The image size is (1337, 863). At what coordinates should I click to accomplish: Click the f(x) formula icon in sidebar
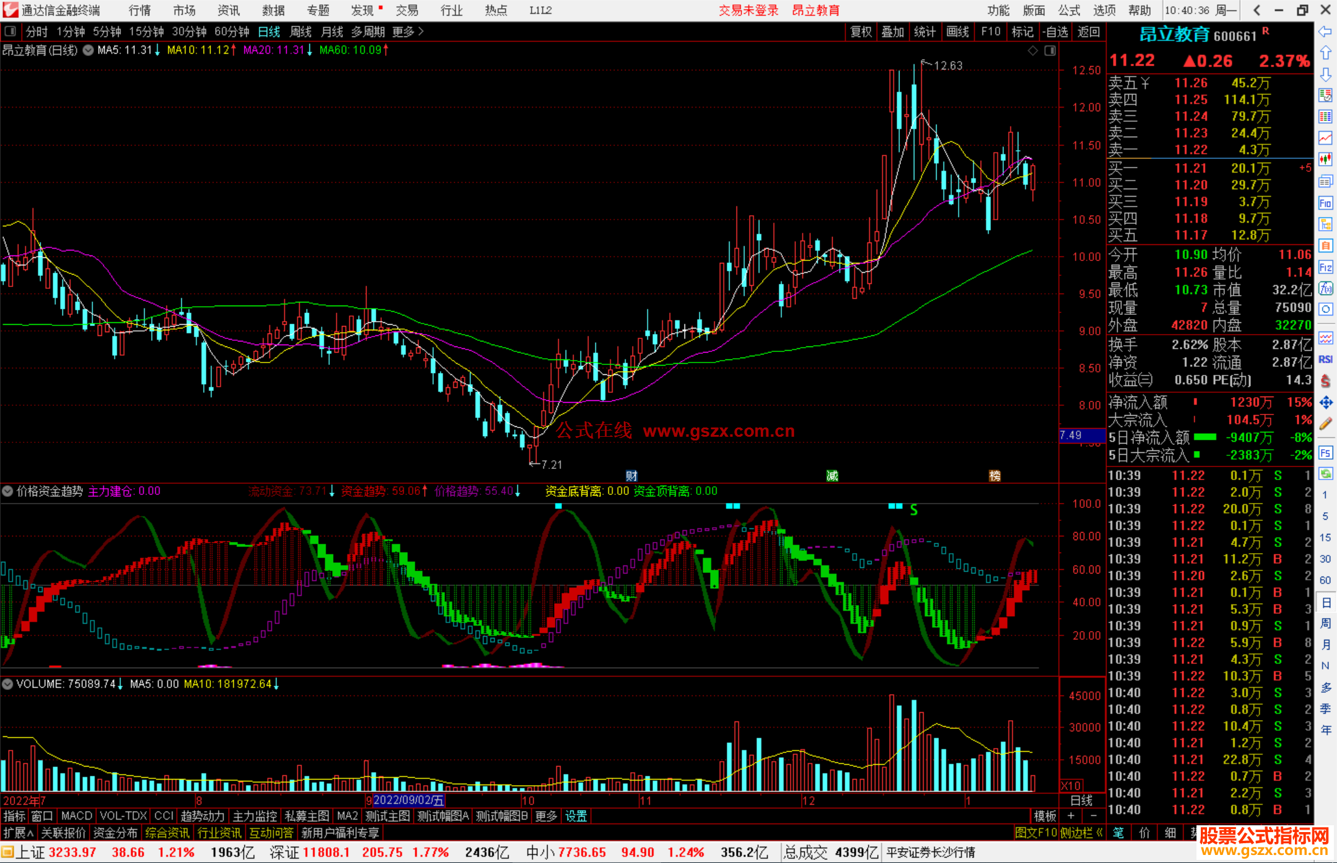pyautogui.click(x=1325, y=288)
